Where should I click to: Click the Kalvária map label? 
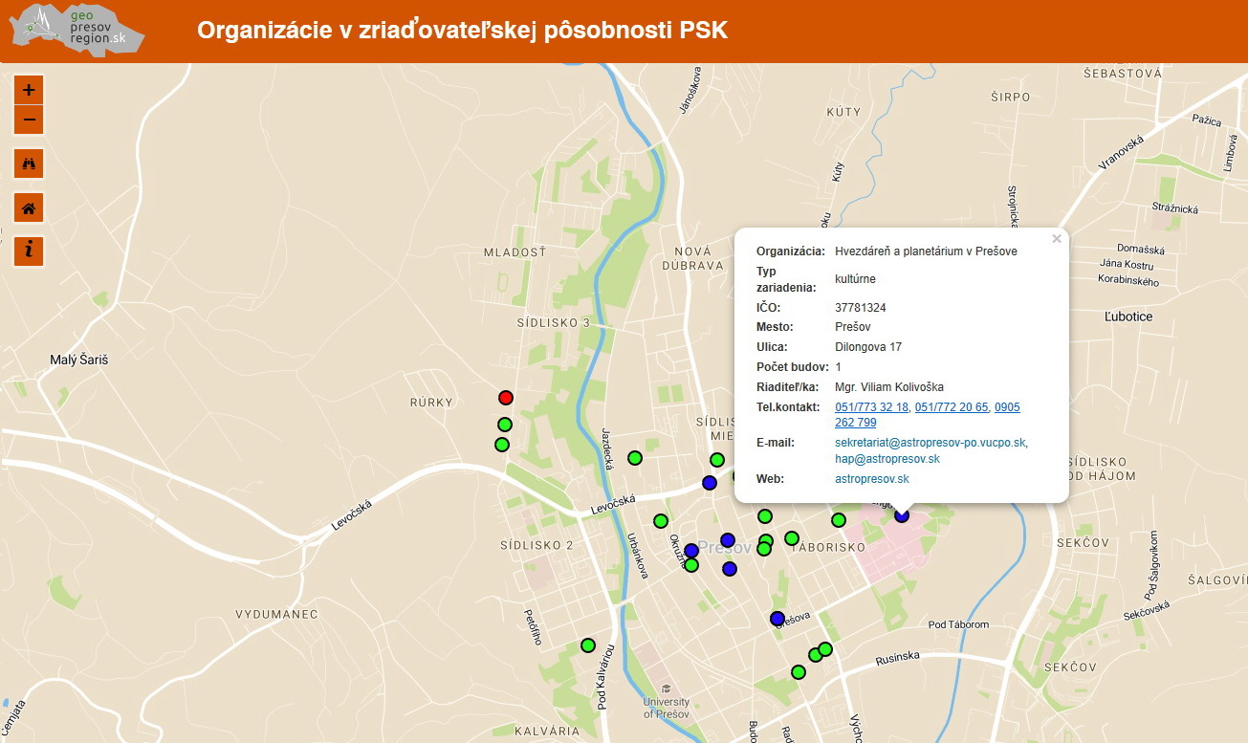(x=547, y=731)
